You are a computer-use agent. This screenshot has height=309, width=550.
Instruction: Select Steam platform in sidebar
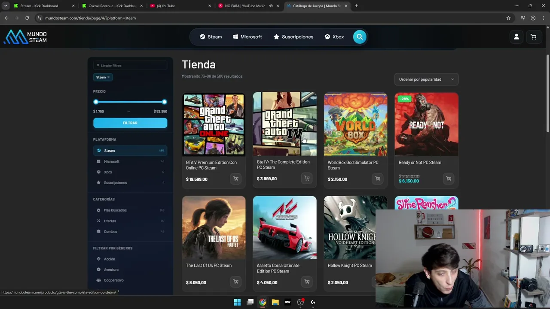tap(130, 151)
